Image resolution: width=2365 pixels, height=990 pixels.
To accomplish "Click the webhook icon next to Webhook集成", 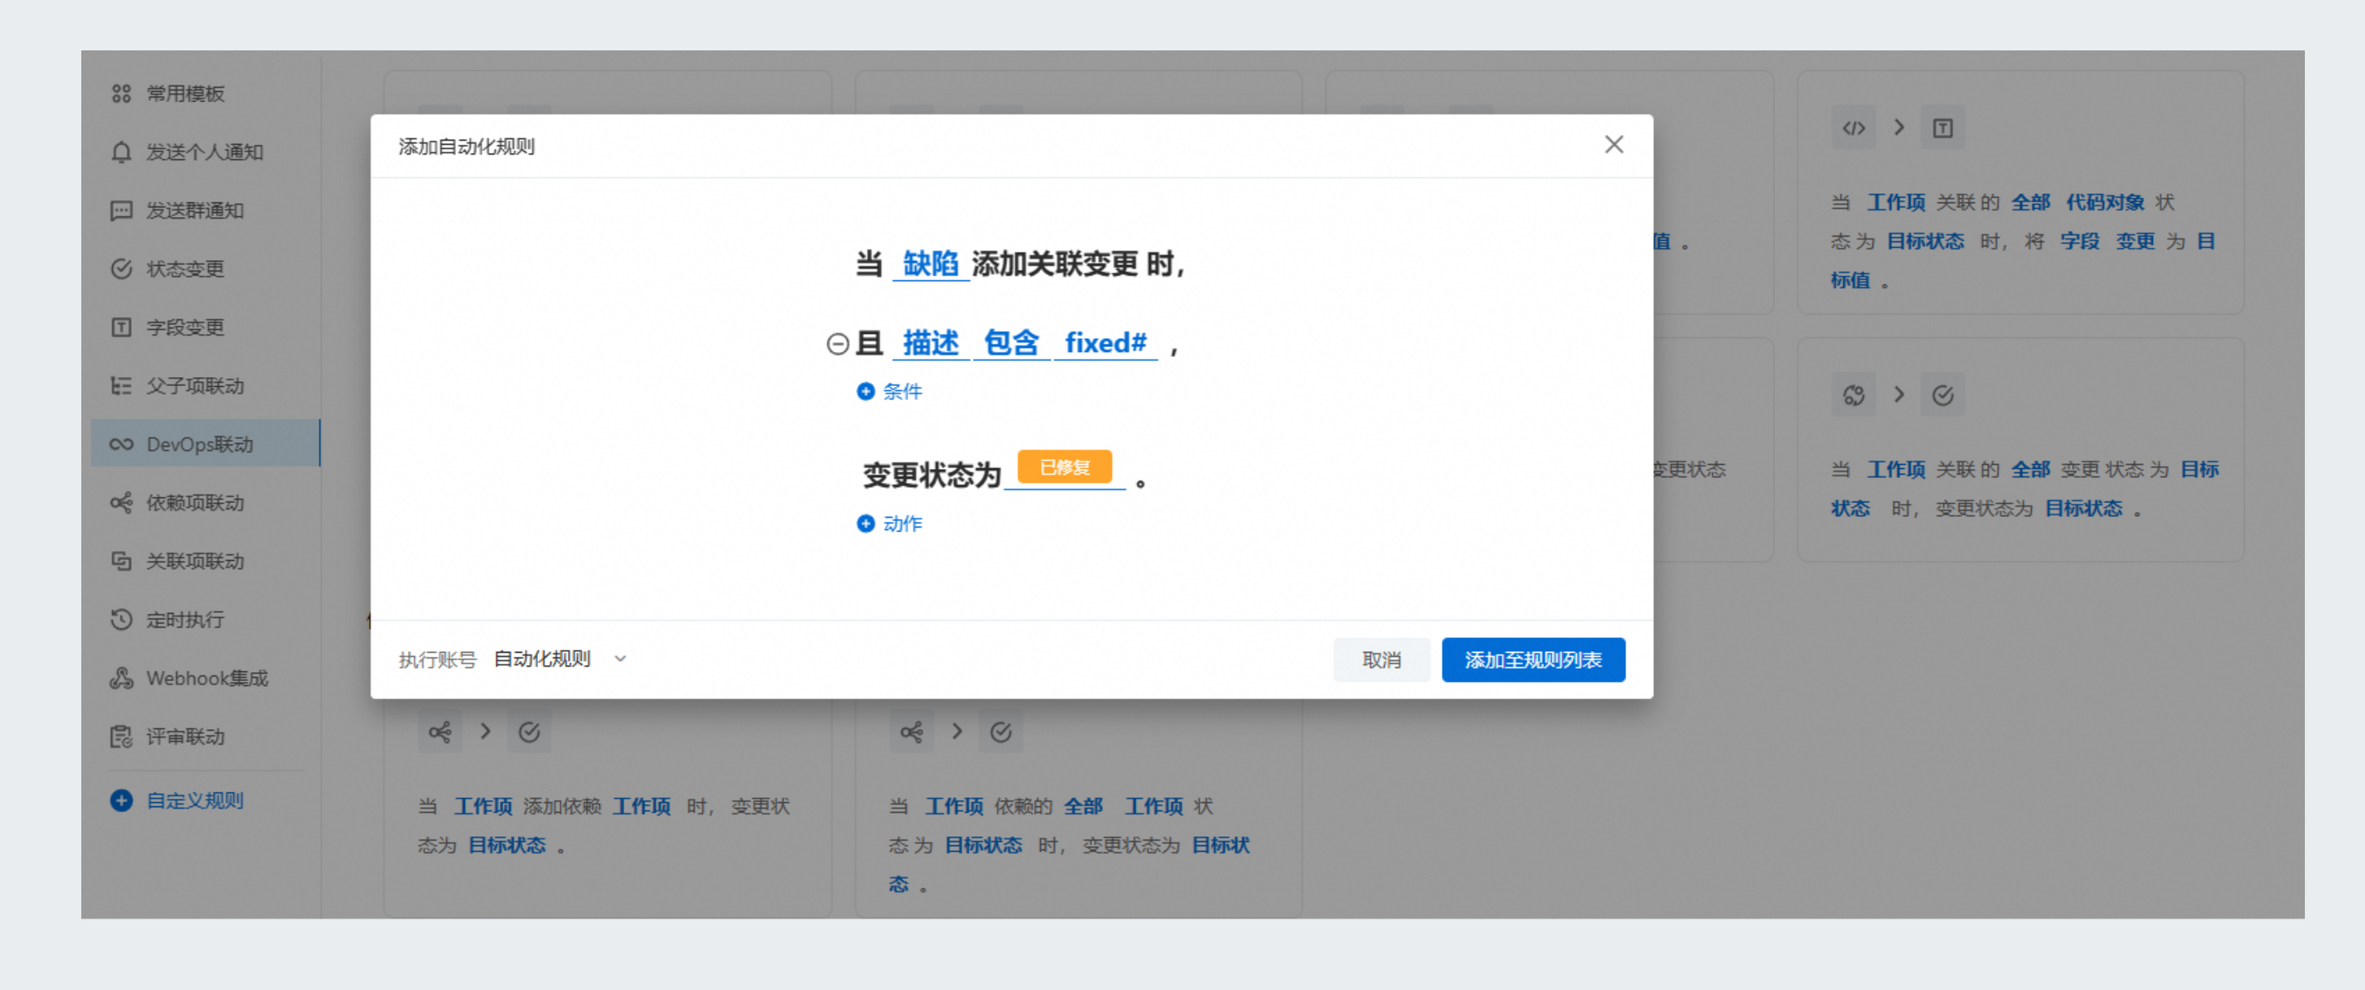I will 121,679.
